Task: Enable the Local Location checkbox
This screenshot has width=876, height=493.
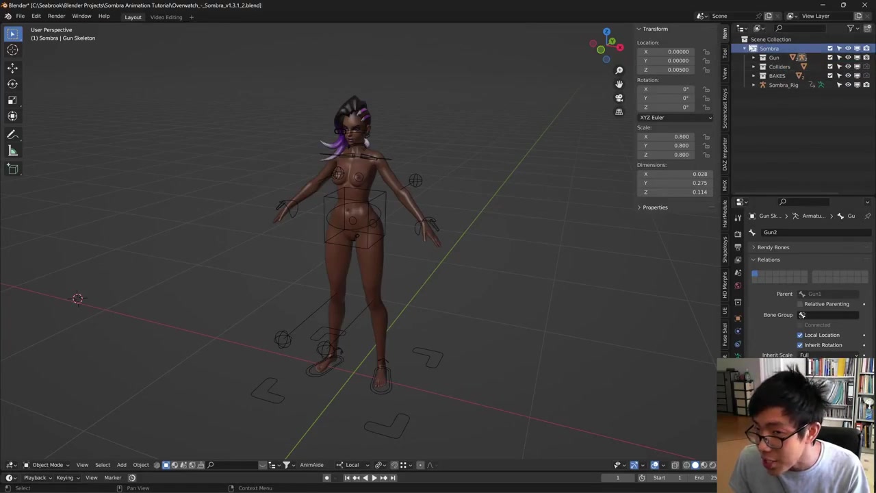Action: 799,335
